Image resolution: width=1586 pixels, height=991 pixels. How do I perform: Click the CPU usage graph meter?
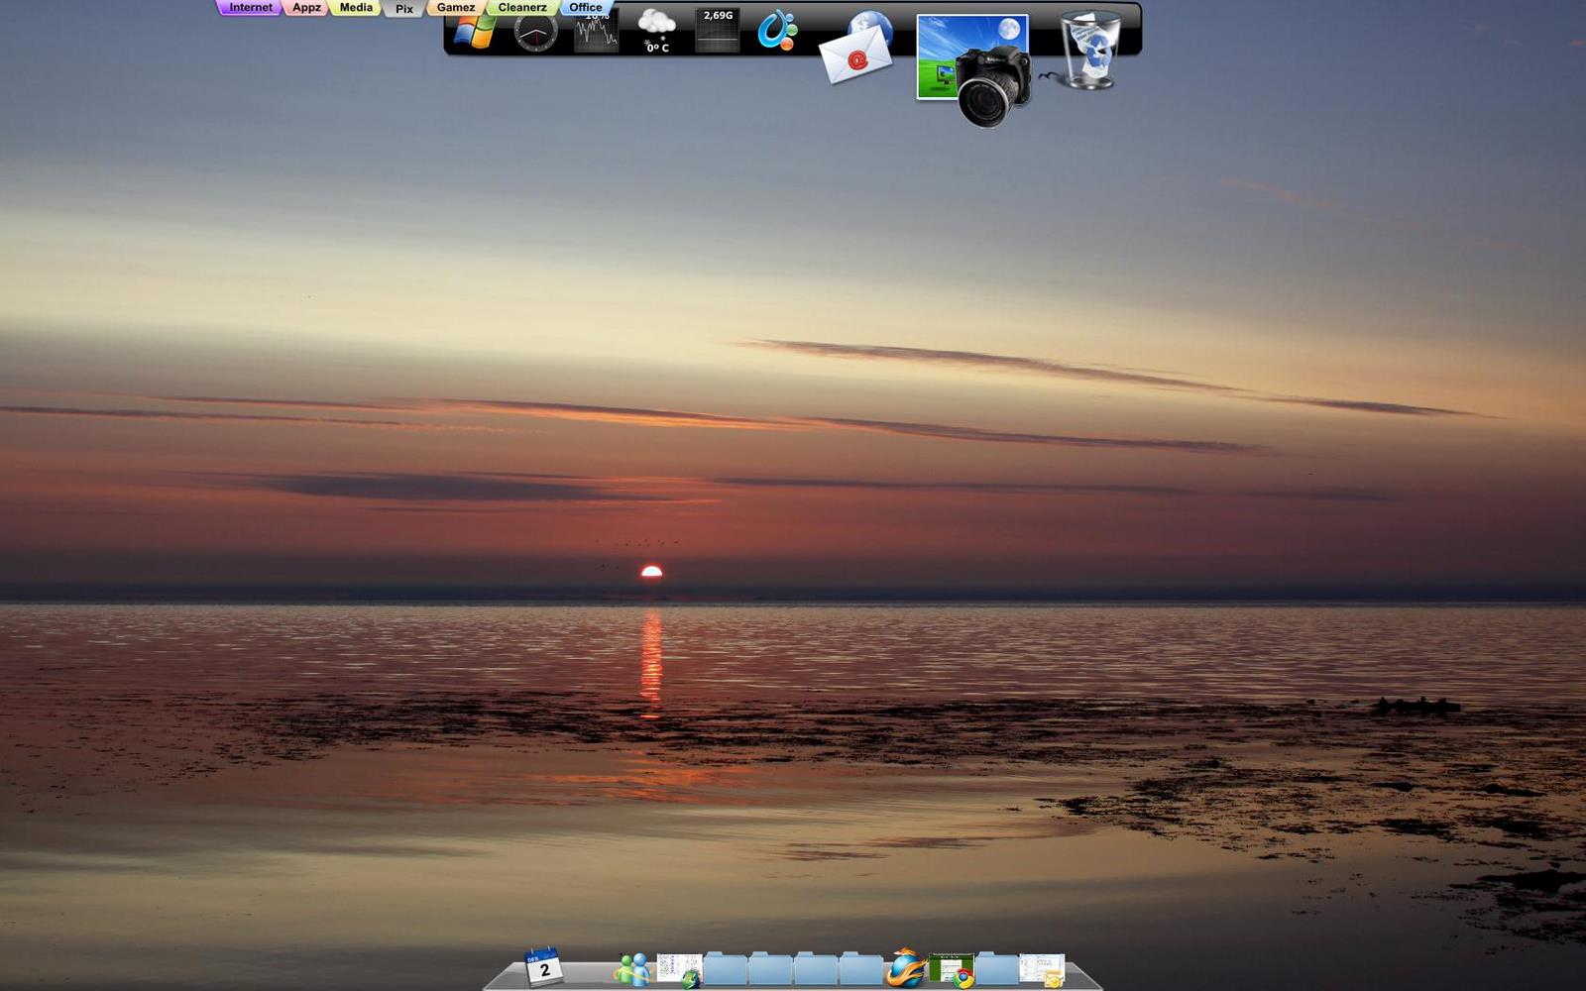click(597, 31)
